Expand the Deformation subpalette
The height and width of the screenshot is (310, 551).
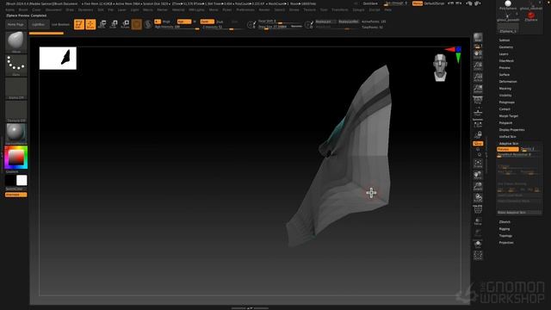point(508,82)
